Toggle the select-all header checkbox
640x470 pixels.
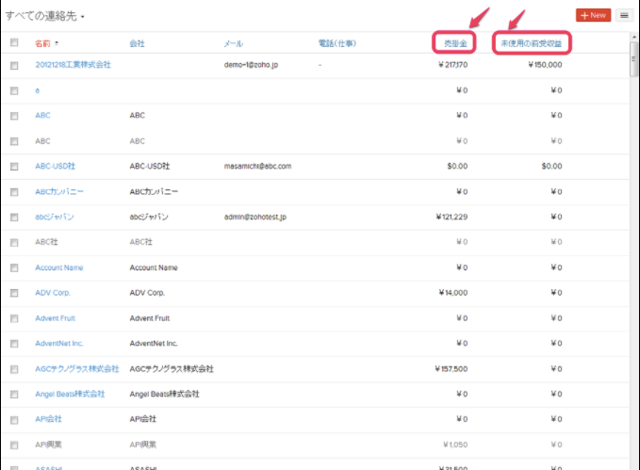[14, 43]
